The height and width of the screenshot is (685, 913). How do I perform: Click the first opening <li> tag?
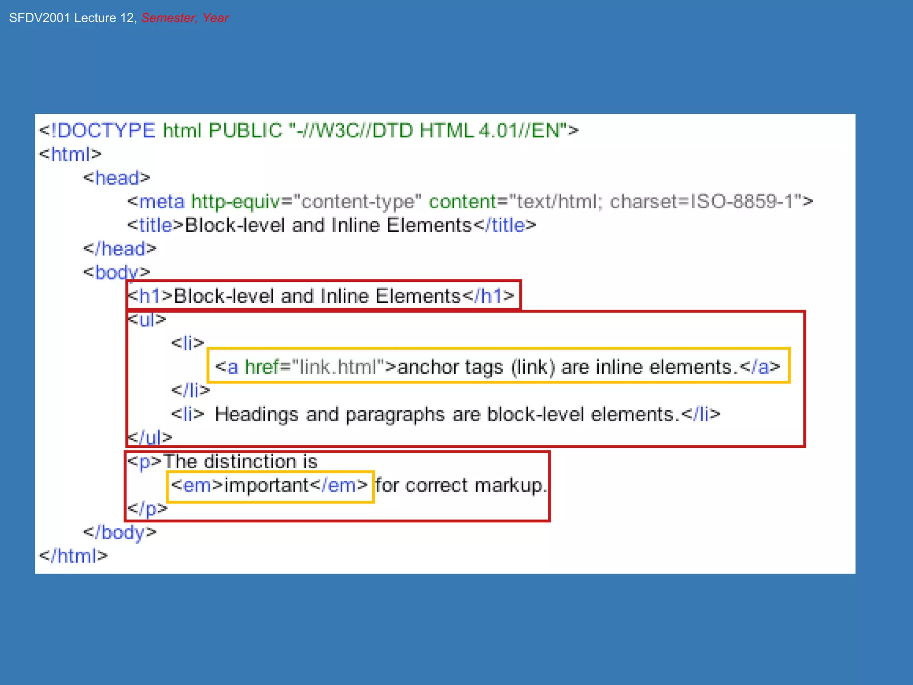(x=188, y=343)
